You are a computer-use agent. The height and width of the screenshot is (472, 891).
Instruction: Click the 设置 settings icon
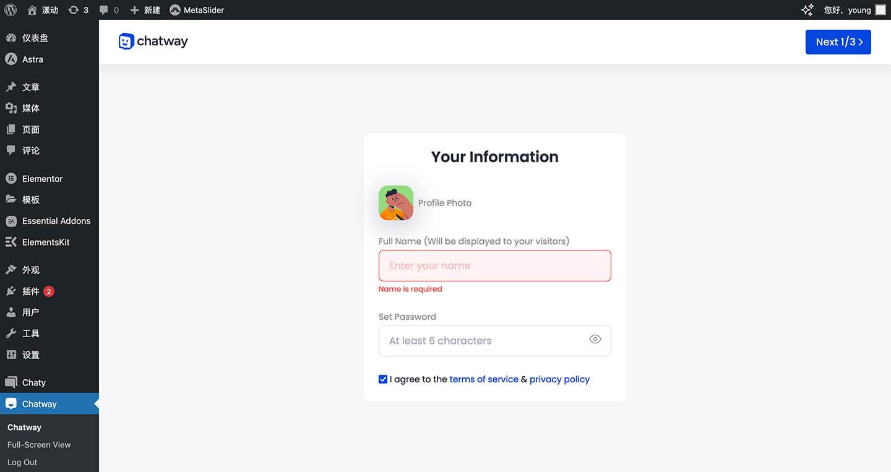(x=11, y=354)
